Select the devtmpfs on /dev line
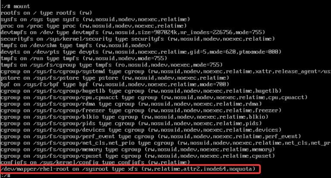This screenshot has width=331, height=178. pos(133,32)
